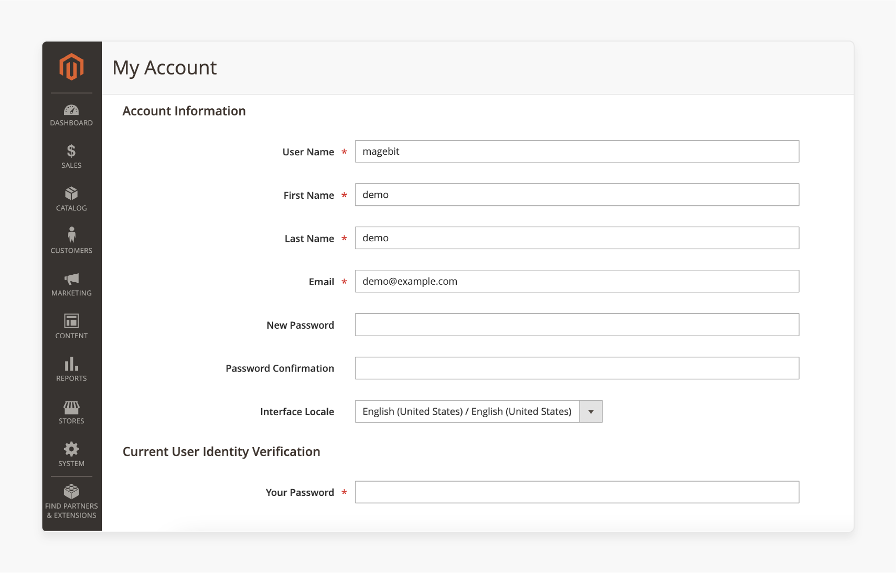Open the Catalog box icon
The image size is (896, 573).
71,193
